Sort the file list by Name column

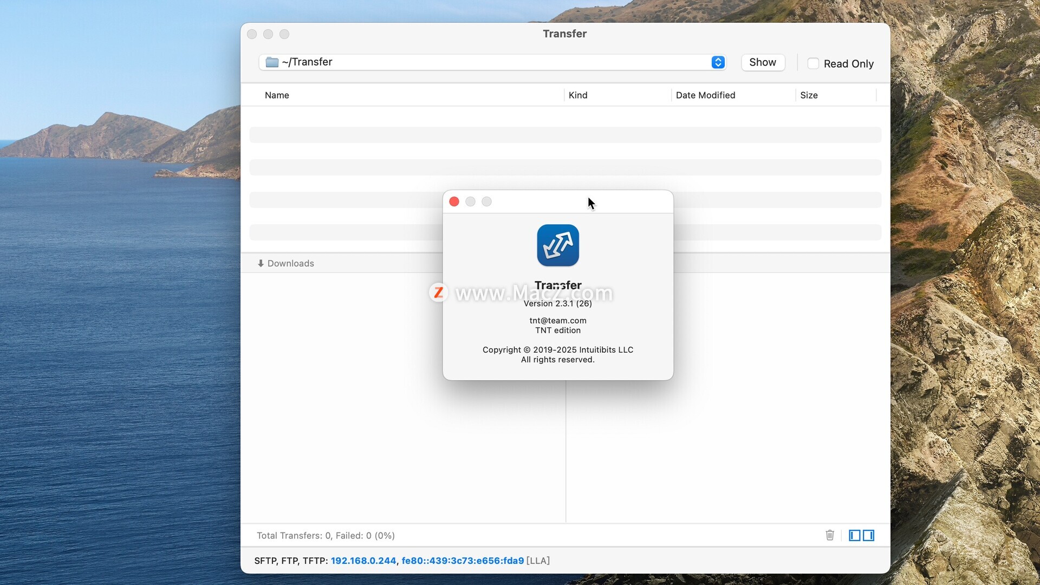277,95
